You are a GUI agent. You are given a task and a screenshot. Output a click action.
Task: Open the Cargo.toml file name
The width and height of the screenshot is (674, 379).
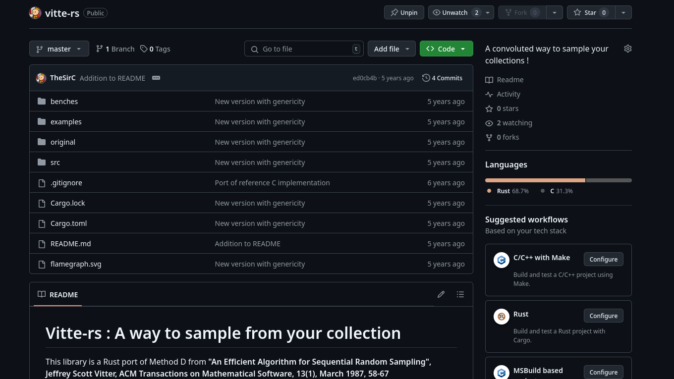point(68,223)
